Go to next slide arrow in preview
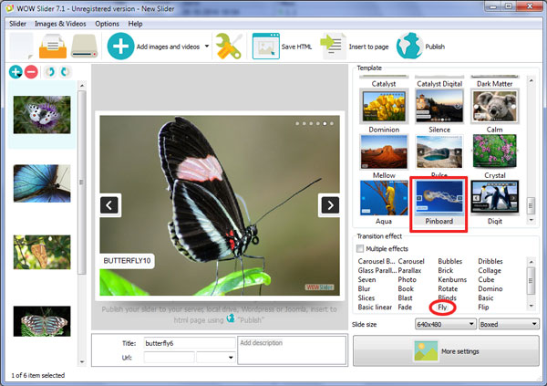The height and width of the screenshot is (386, 547). click(330, 205)
